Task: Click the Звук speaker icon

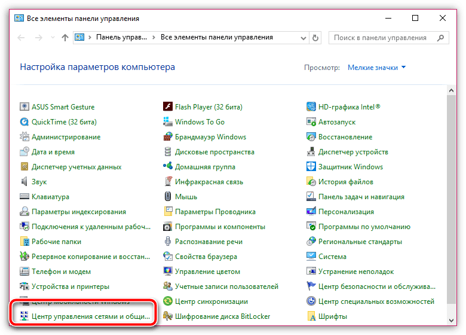Action: tap(24, 181)
